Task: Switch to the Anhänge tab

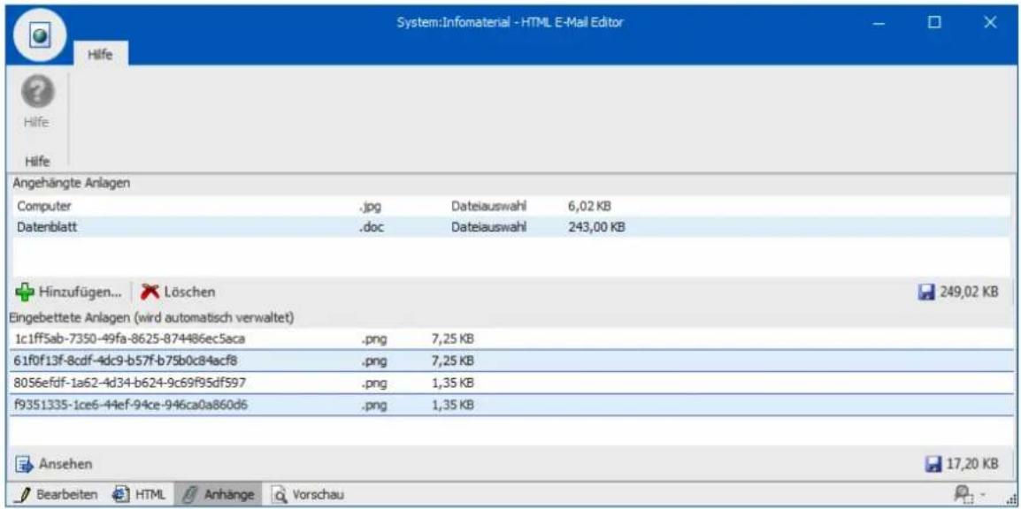Action: [x=219, y=495]
